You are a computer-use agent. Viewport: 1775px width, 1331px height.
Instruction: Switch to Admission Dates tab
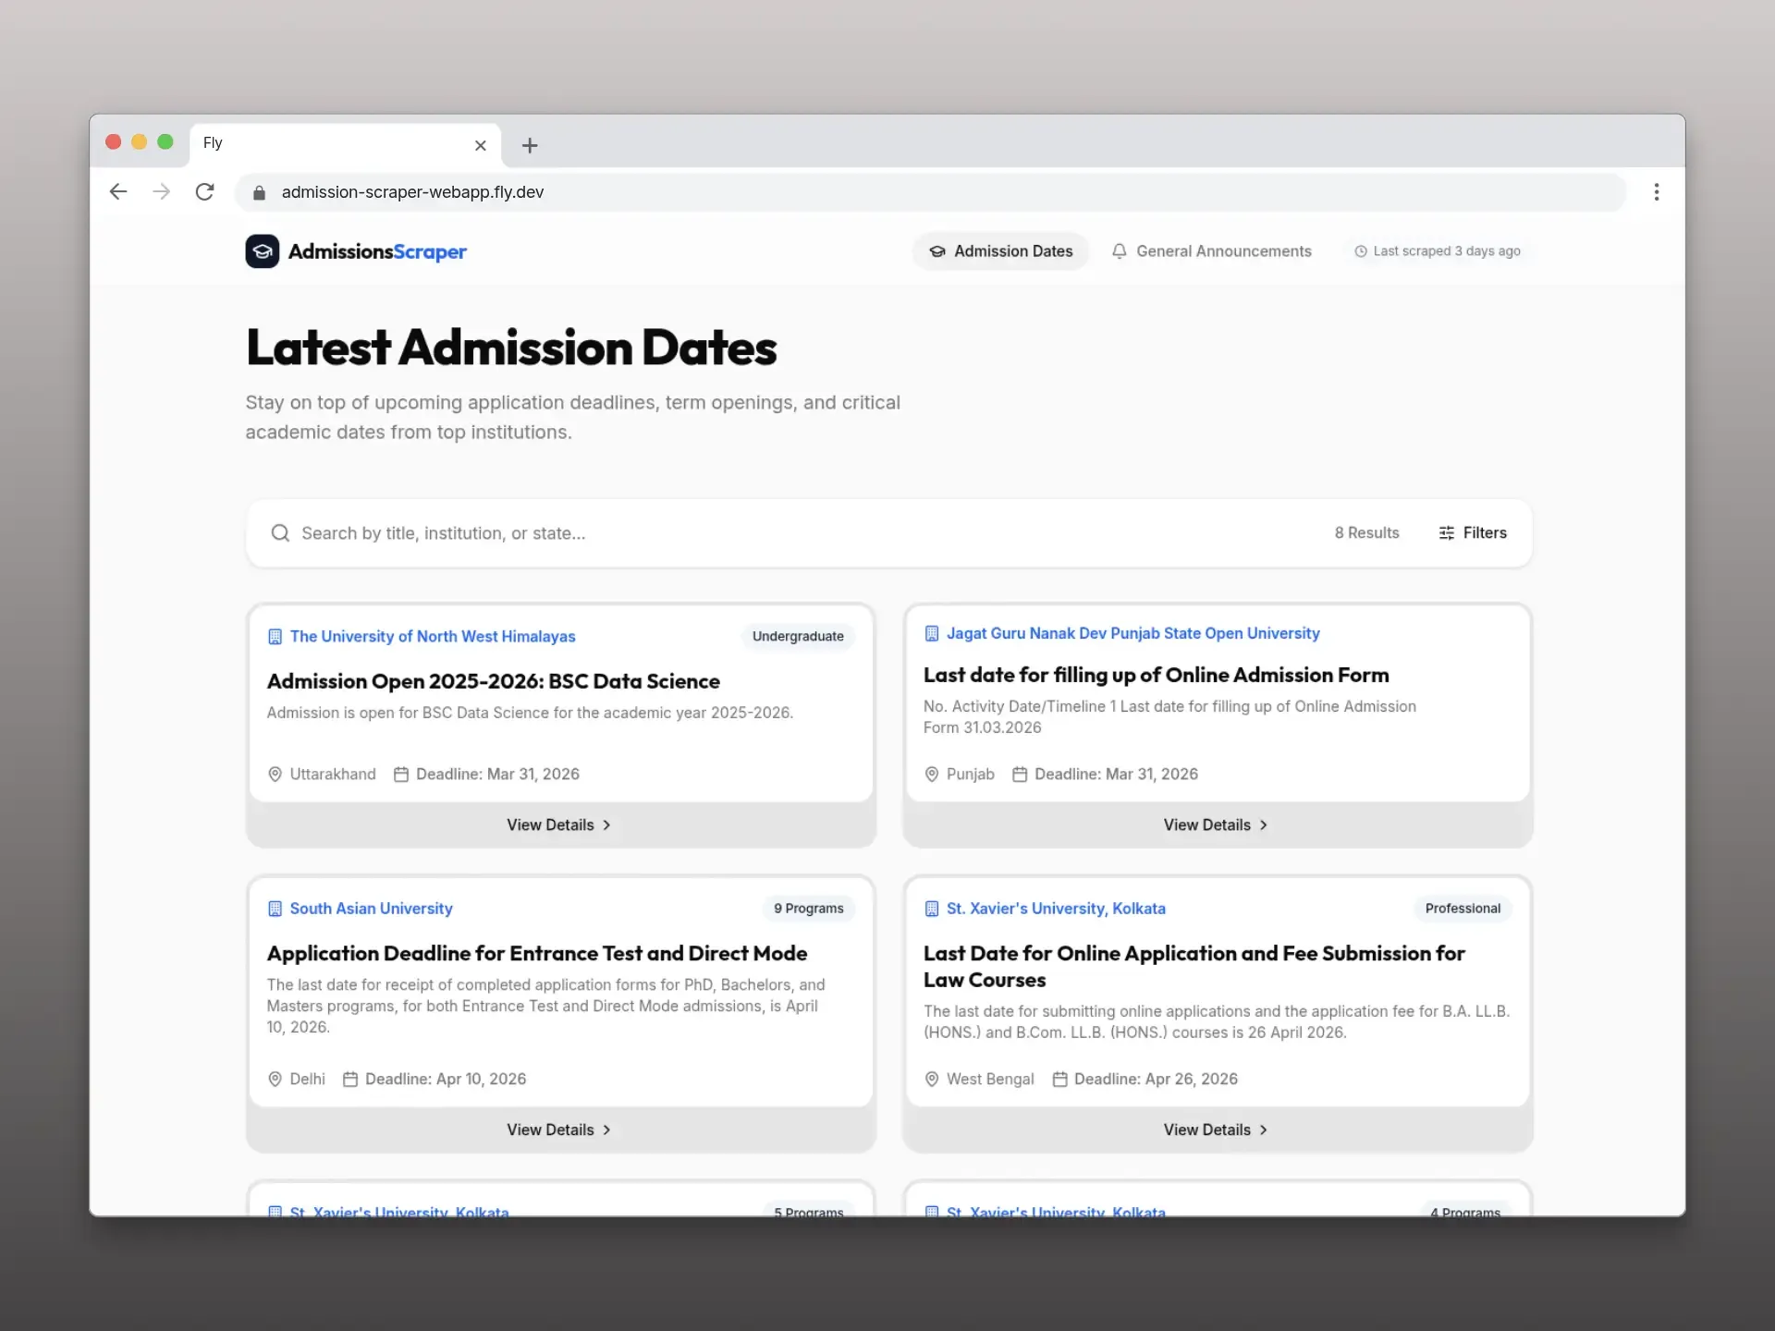1001,251
